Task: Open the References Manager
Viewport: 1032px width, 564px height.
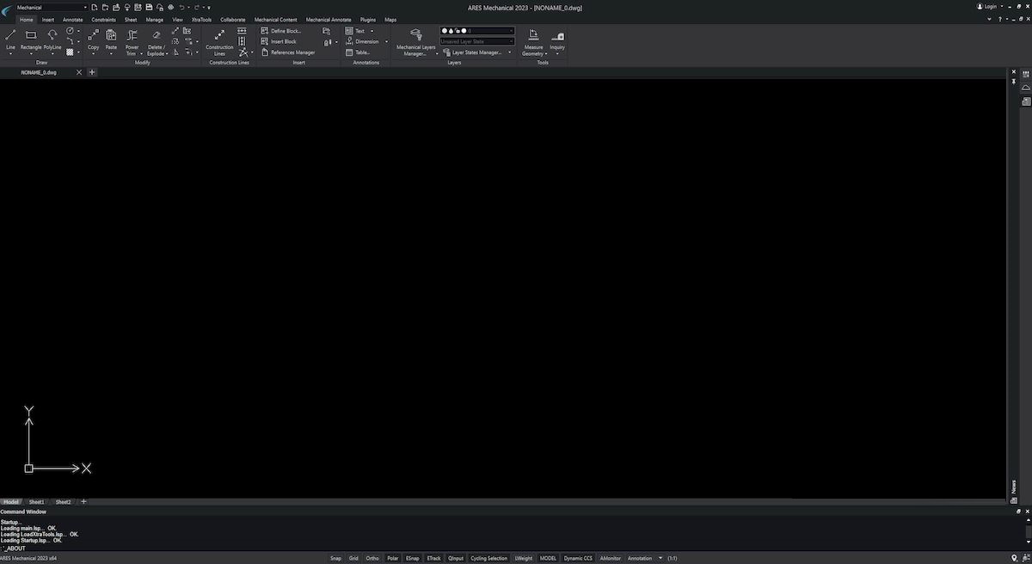Action: pos(287,52)
